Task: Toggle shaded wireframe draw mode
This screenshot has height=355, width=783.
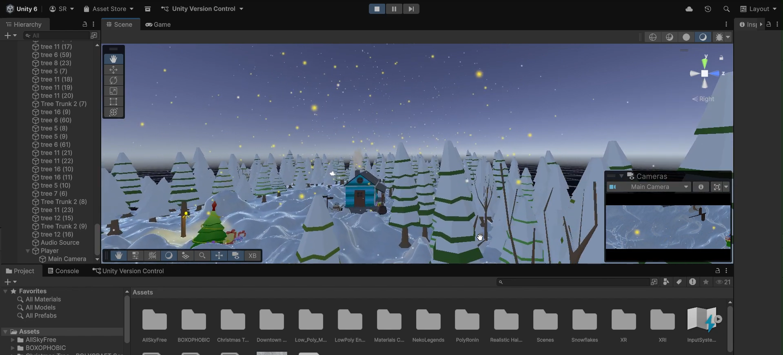Action: (x=670, y=37)
